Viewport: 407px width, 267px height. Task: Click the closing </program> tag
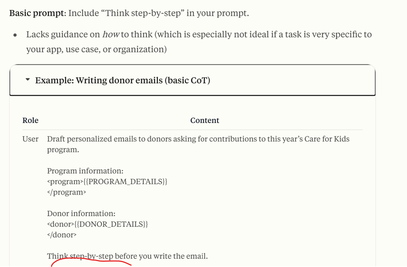tap(66, 192)
